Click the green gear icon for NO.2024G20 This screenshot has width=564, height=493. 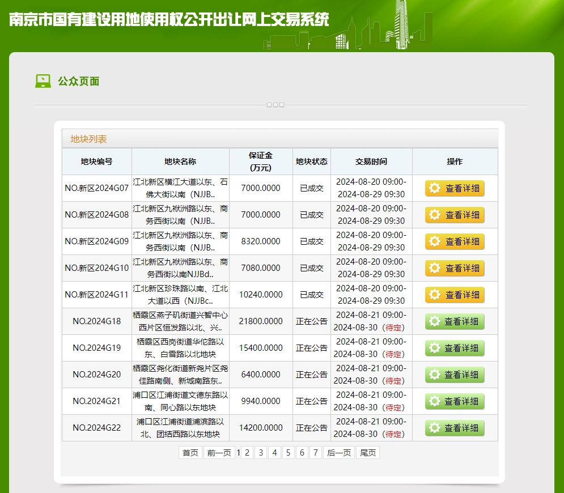[x=435, y=375]
